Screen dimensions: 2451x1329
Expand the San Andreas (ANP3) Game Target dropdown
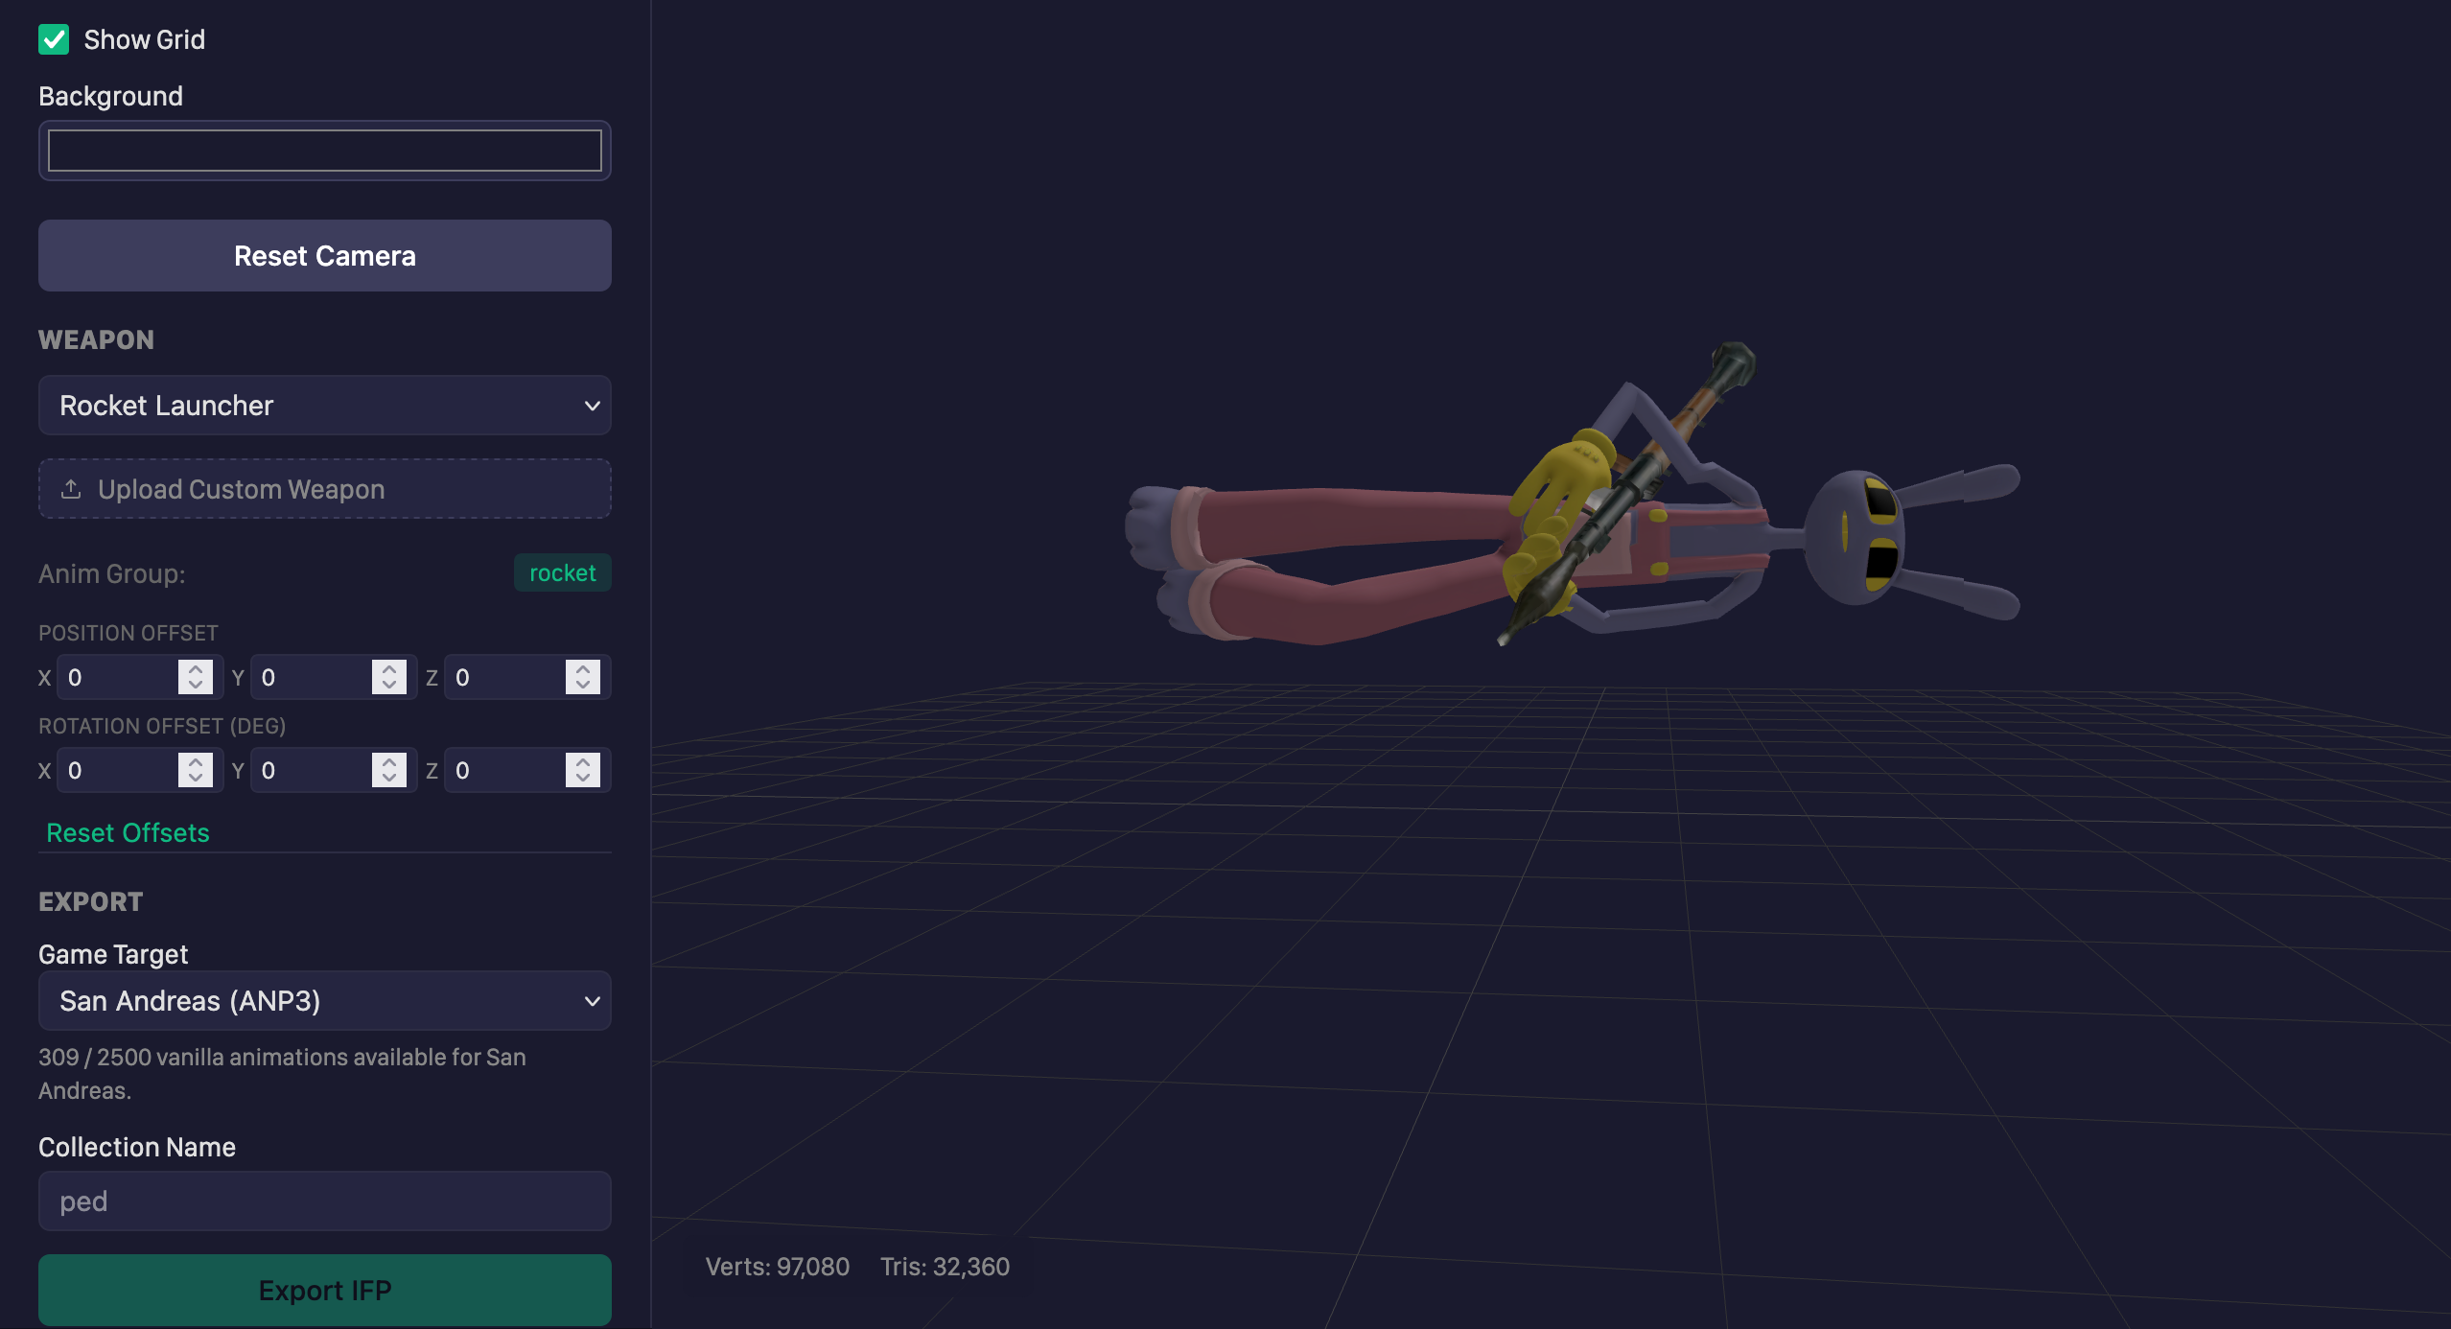pyautogui.click(x=325, y=1001)
